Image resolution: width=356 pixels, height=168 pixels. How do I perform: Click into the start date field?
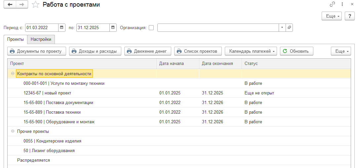pos(41,28)
